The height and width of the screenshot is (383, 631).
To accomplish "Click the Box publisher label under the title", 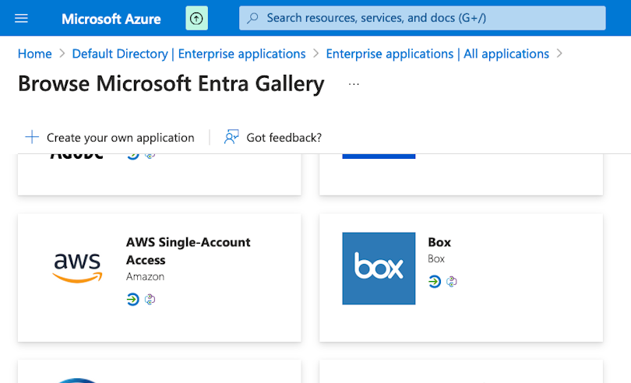I will click(436, 258).
